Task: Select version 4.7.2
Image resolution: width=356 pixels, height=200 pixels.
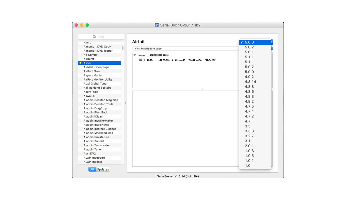Action: (x=255, y=116)
